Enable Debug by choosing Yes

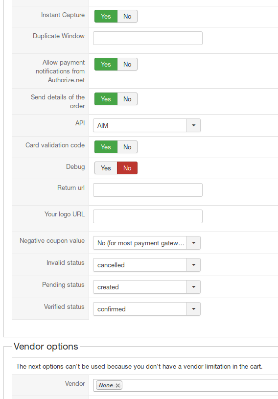pos(106,168)
